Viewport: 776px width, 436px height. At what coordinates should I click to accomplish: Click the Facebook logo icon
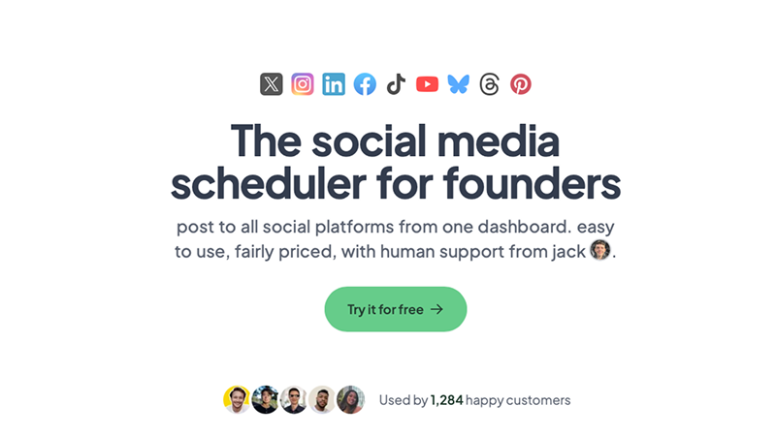(365, 84)
